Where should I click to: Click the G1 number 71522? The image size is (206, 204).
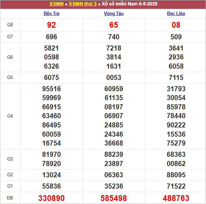(176, 186)
